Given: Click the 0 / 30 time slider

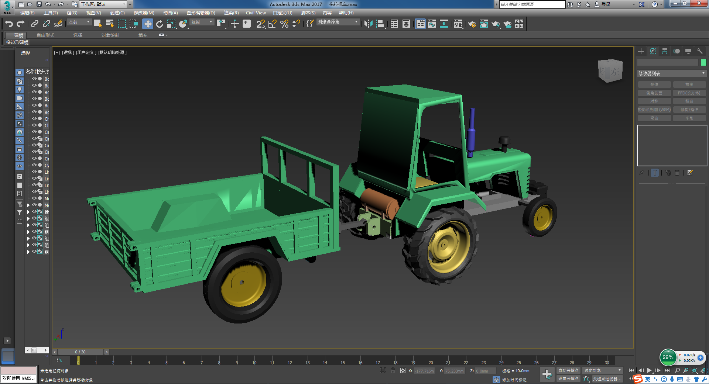Looking at the screenshot, I should (x=81, y=352).
